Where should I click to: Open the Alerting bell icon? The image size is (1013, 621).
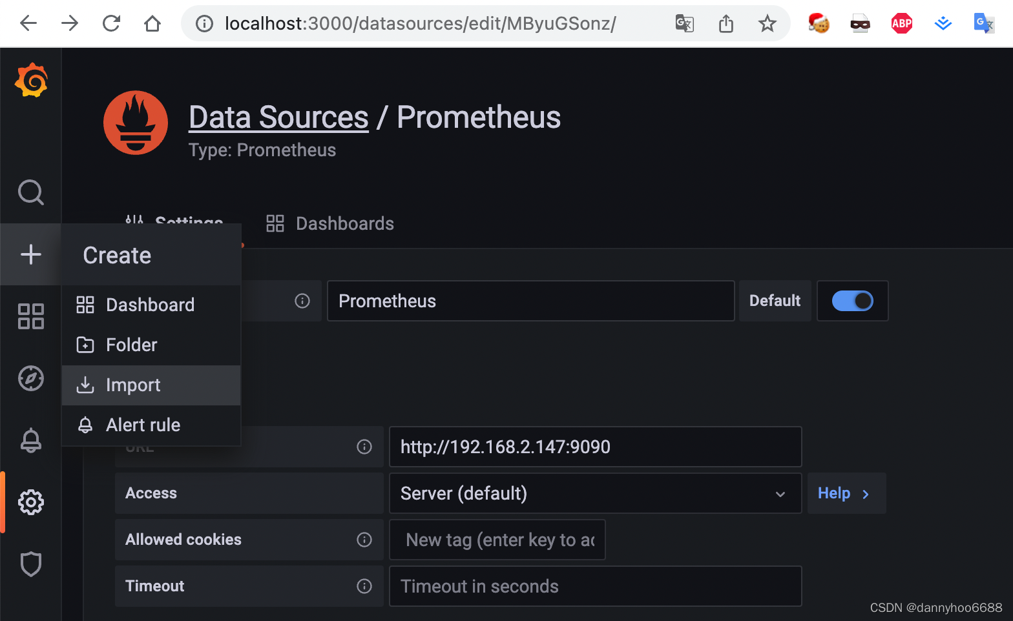(x=31, y=440)
